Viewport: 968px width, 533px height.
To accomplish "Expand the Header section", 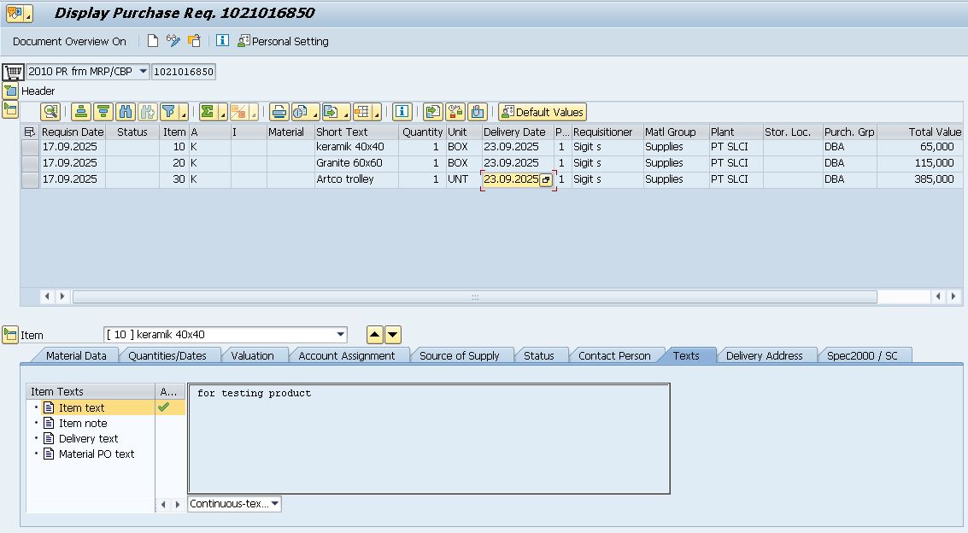I will coord(10,91).
